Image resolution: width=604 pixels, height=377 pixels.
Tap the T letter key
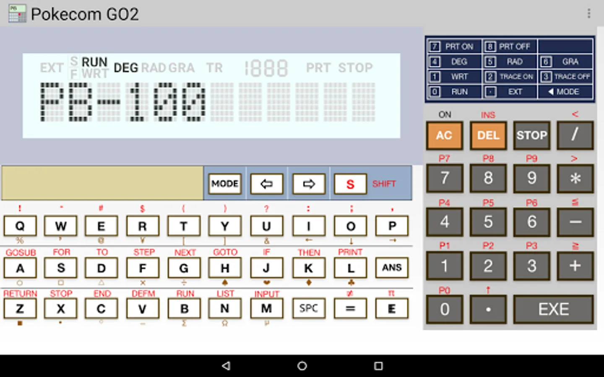(184, 226)
